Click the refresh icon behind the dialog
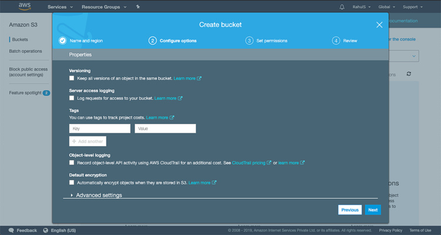This screenshot has width=441, height=235. tap(409, 74)
